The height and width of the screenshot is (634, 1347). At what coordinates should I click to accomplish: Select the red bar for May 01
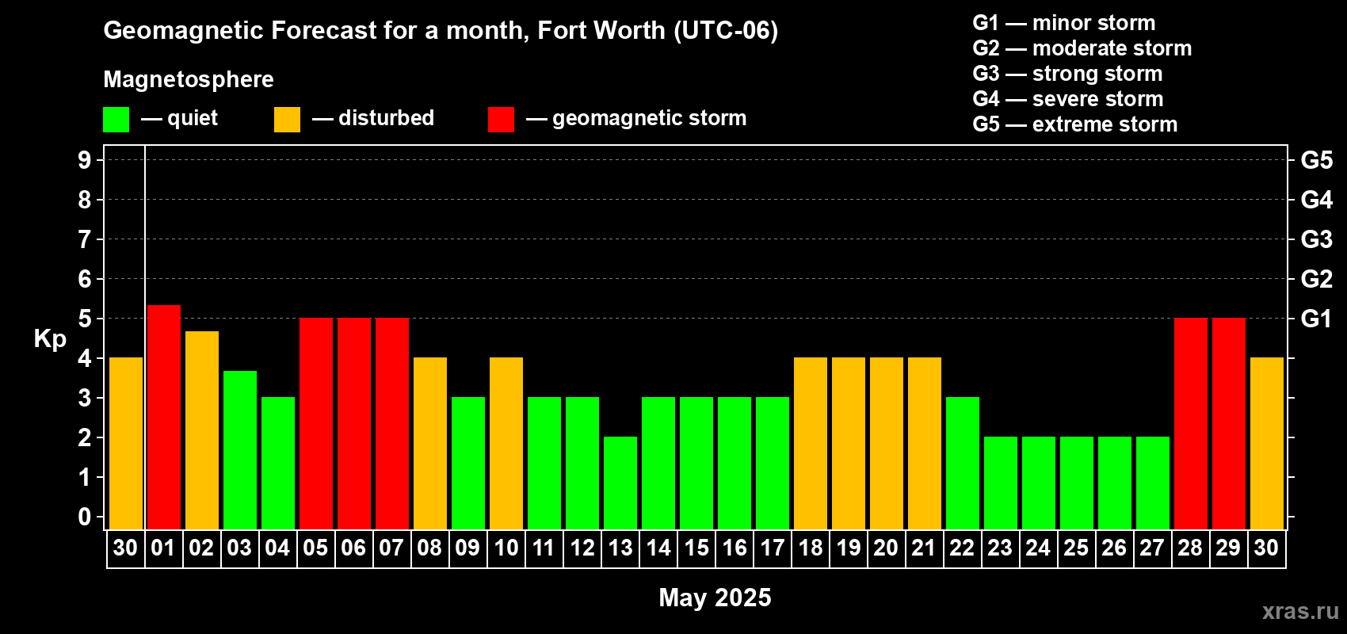pyautogui.click(x=164, y=417)
